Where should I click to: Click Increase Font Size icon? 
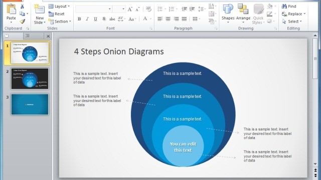click(x=130, y=9)
